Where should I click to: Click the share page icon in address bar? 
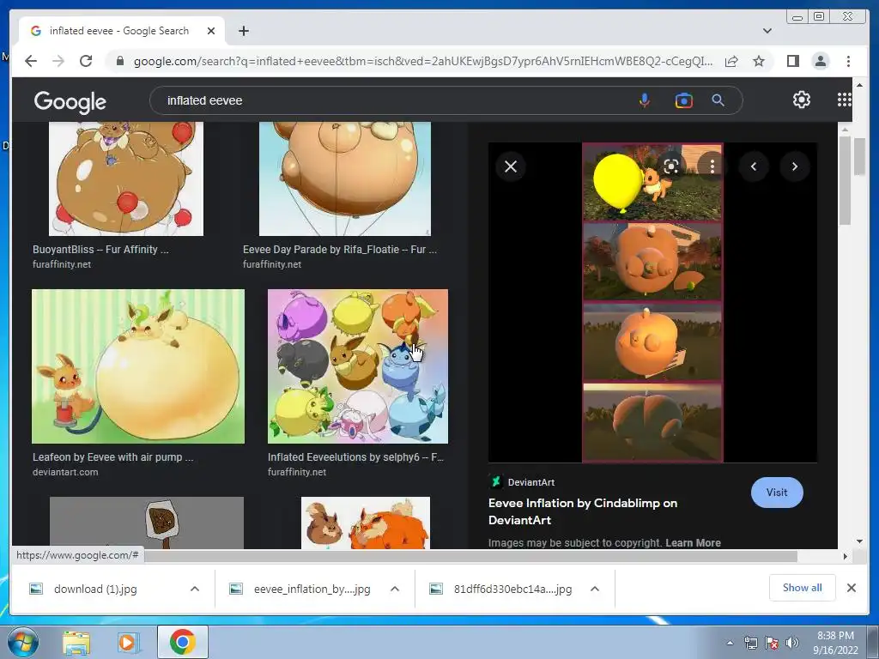(x=731, y=61)
